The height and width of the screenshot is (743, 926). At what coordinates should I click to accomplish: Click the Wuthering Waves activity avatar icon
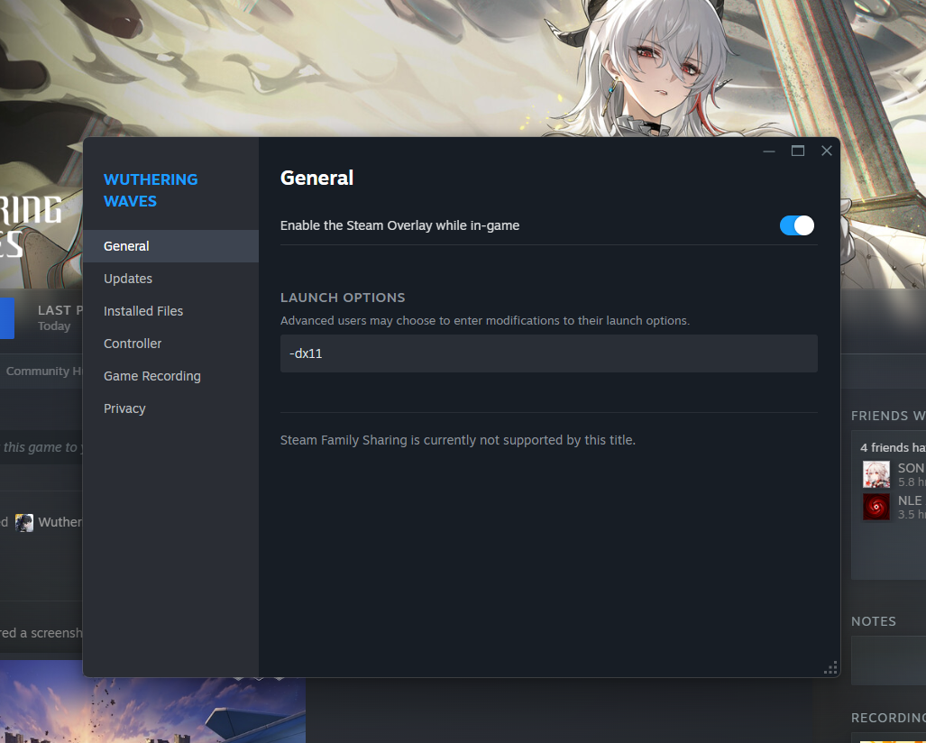click(x=24, y=523)
